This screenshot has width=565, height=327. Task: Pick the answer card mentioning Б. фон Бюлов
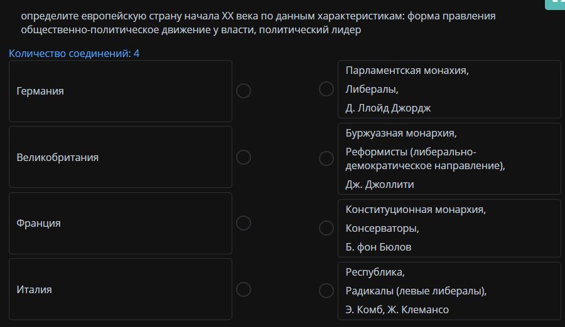pos(449,228)
